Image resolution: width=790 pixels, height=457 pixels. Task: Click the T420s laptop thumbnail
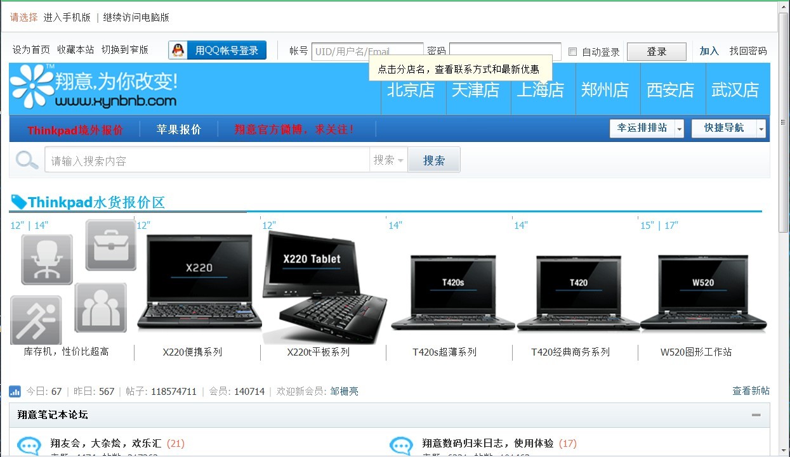452,292
